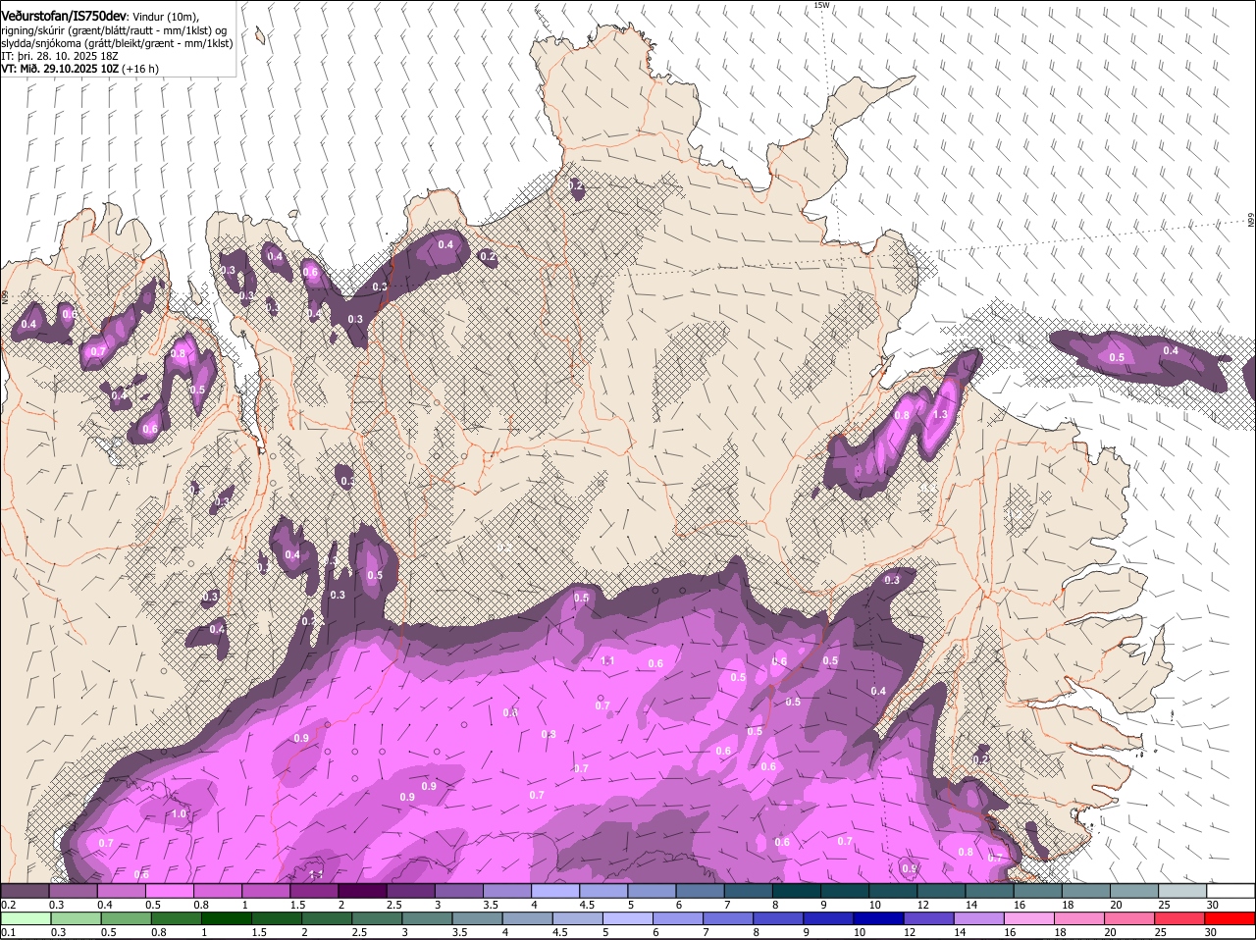Click the 0.2 value in the northern peninsula
Viewport: 1256px width, 940px height.
coord(576,186)
